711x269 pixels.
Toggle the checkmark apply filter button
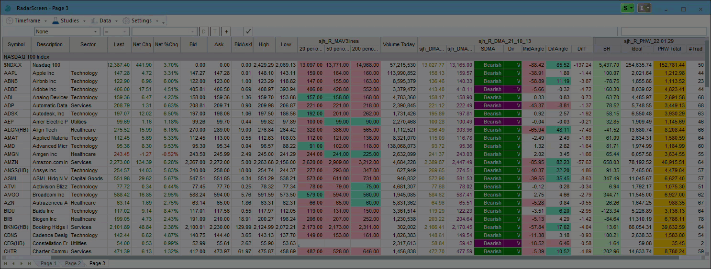click(248, 31)
